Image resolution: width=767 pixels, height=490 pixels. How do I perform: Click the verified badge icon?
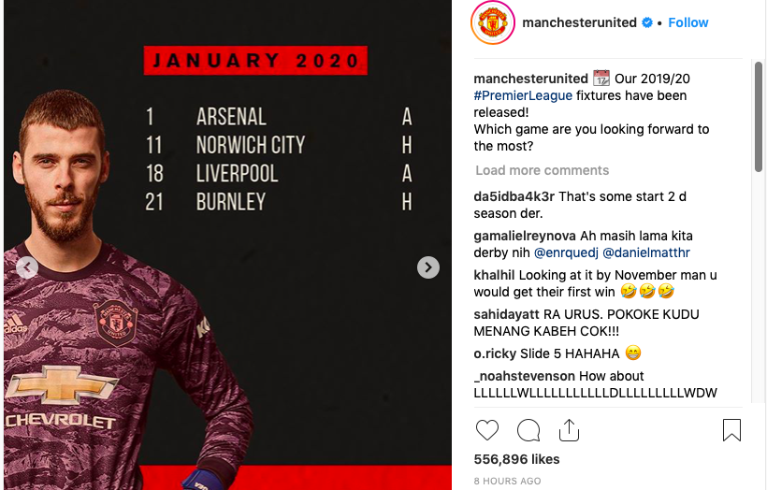[646, 22]
